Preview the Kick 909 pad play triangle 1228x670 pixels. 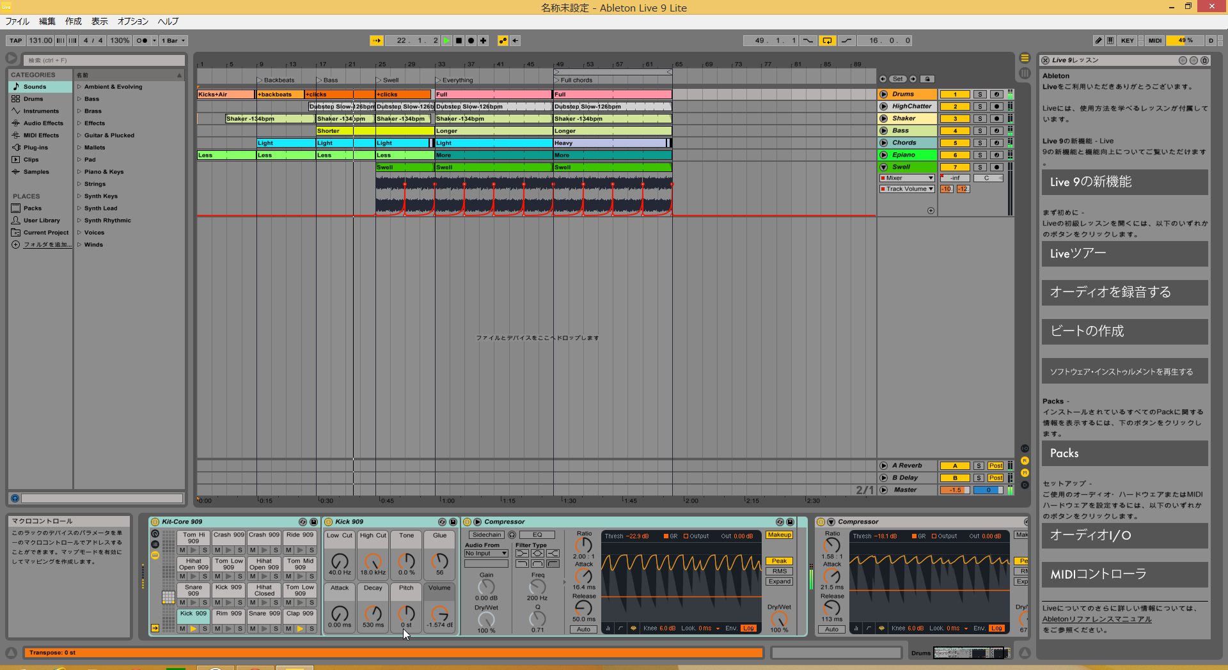(x=193, y=629)
